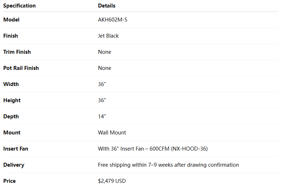The image size is (282, 190).
Task: Click the Wall Mount value
Action: (x=112, y=133)
